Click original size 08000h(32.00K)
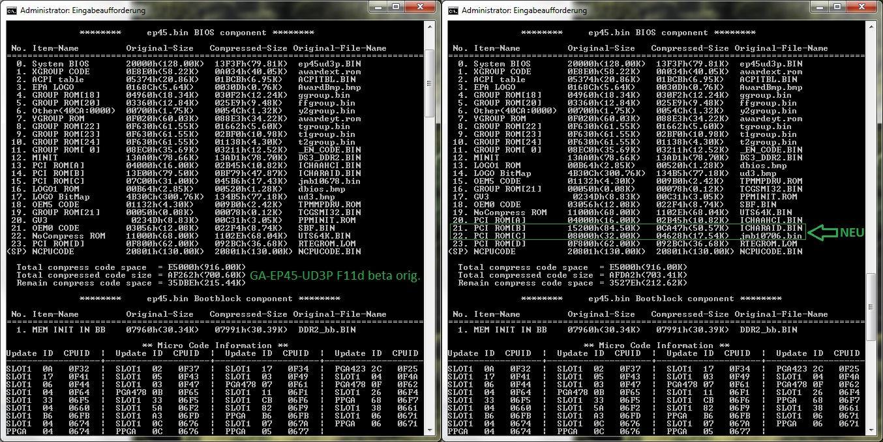 (604, 236)
